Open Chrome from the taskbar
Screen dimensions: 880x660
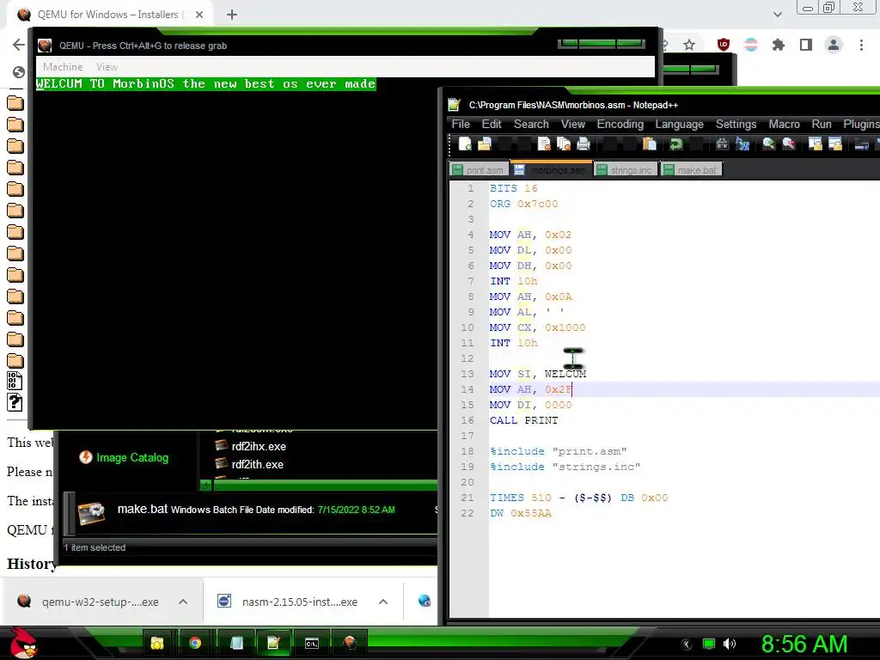[x=195, y=643]
